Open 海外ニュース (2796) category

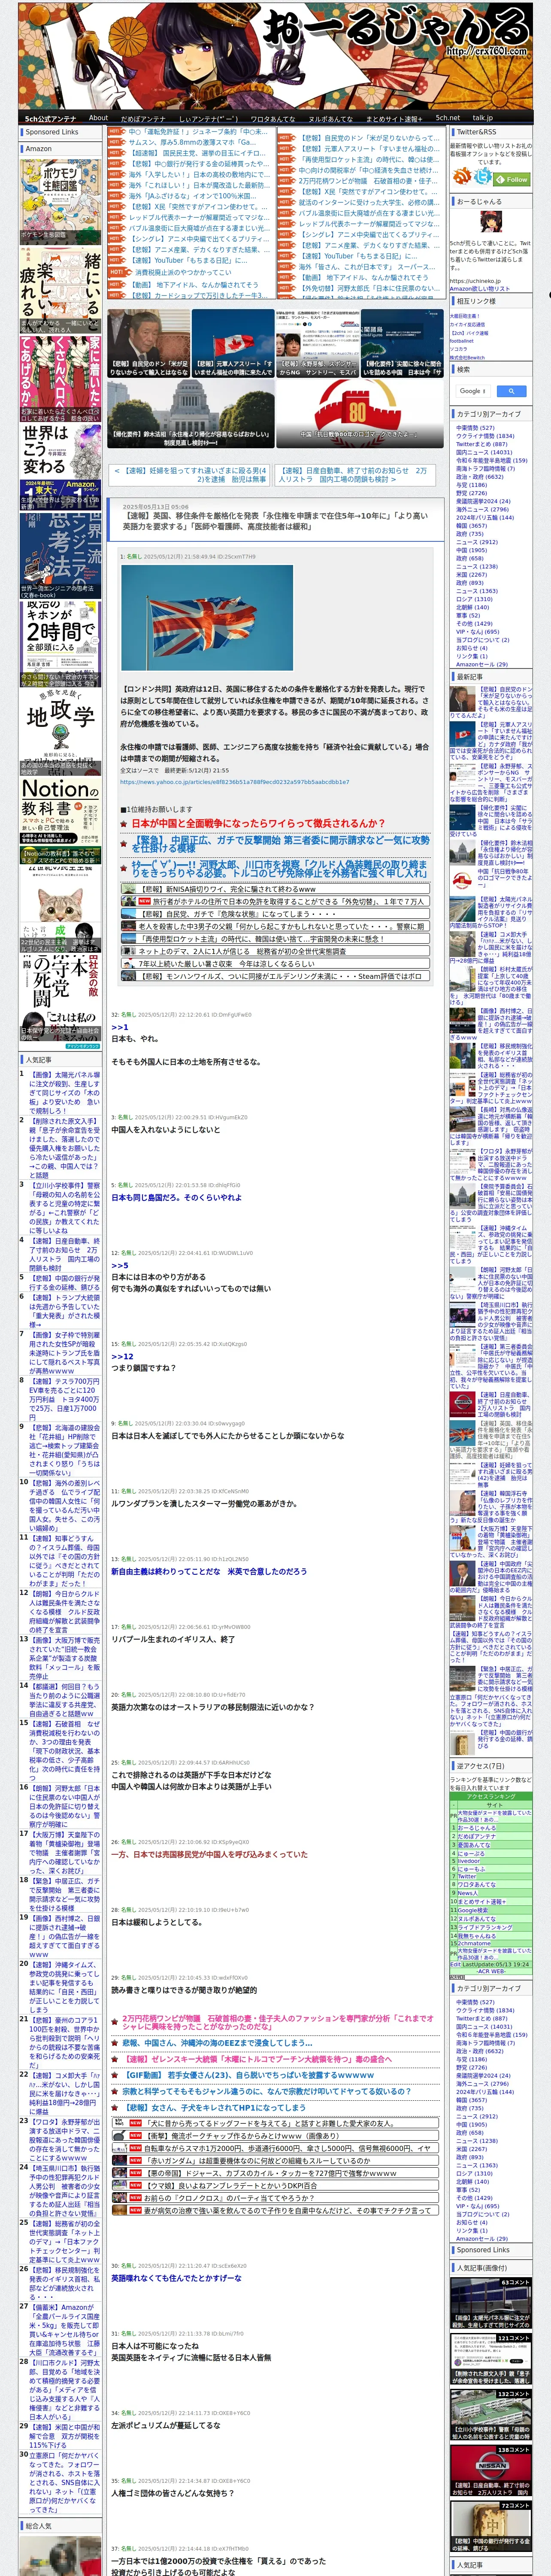(483, 509)
